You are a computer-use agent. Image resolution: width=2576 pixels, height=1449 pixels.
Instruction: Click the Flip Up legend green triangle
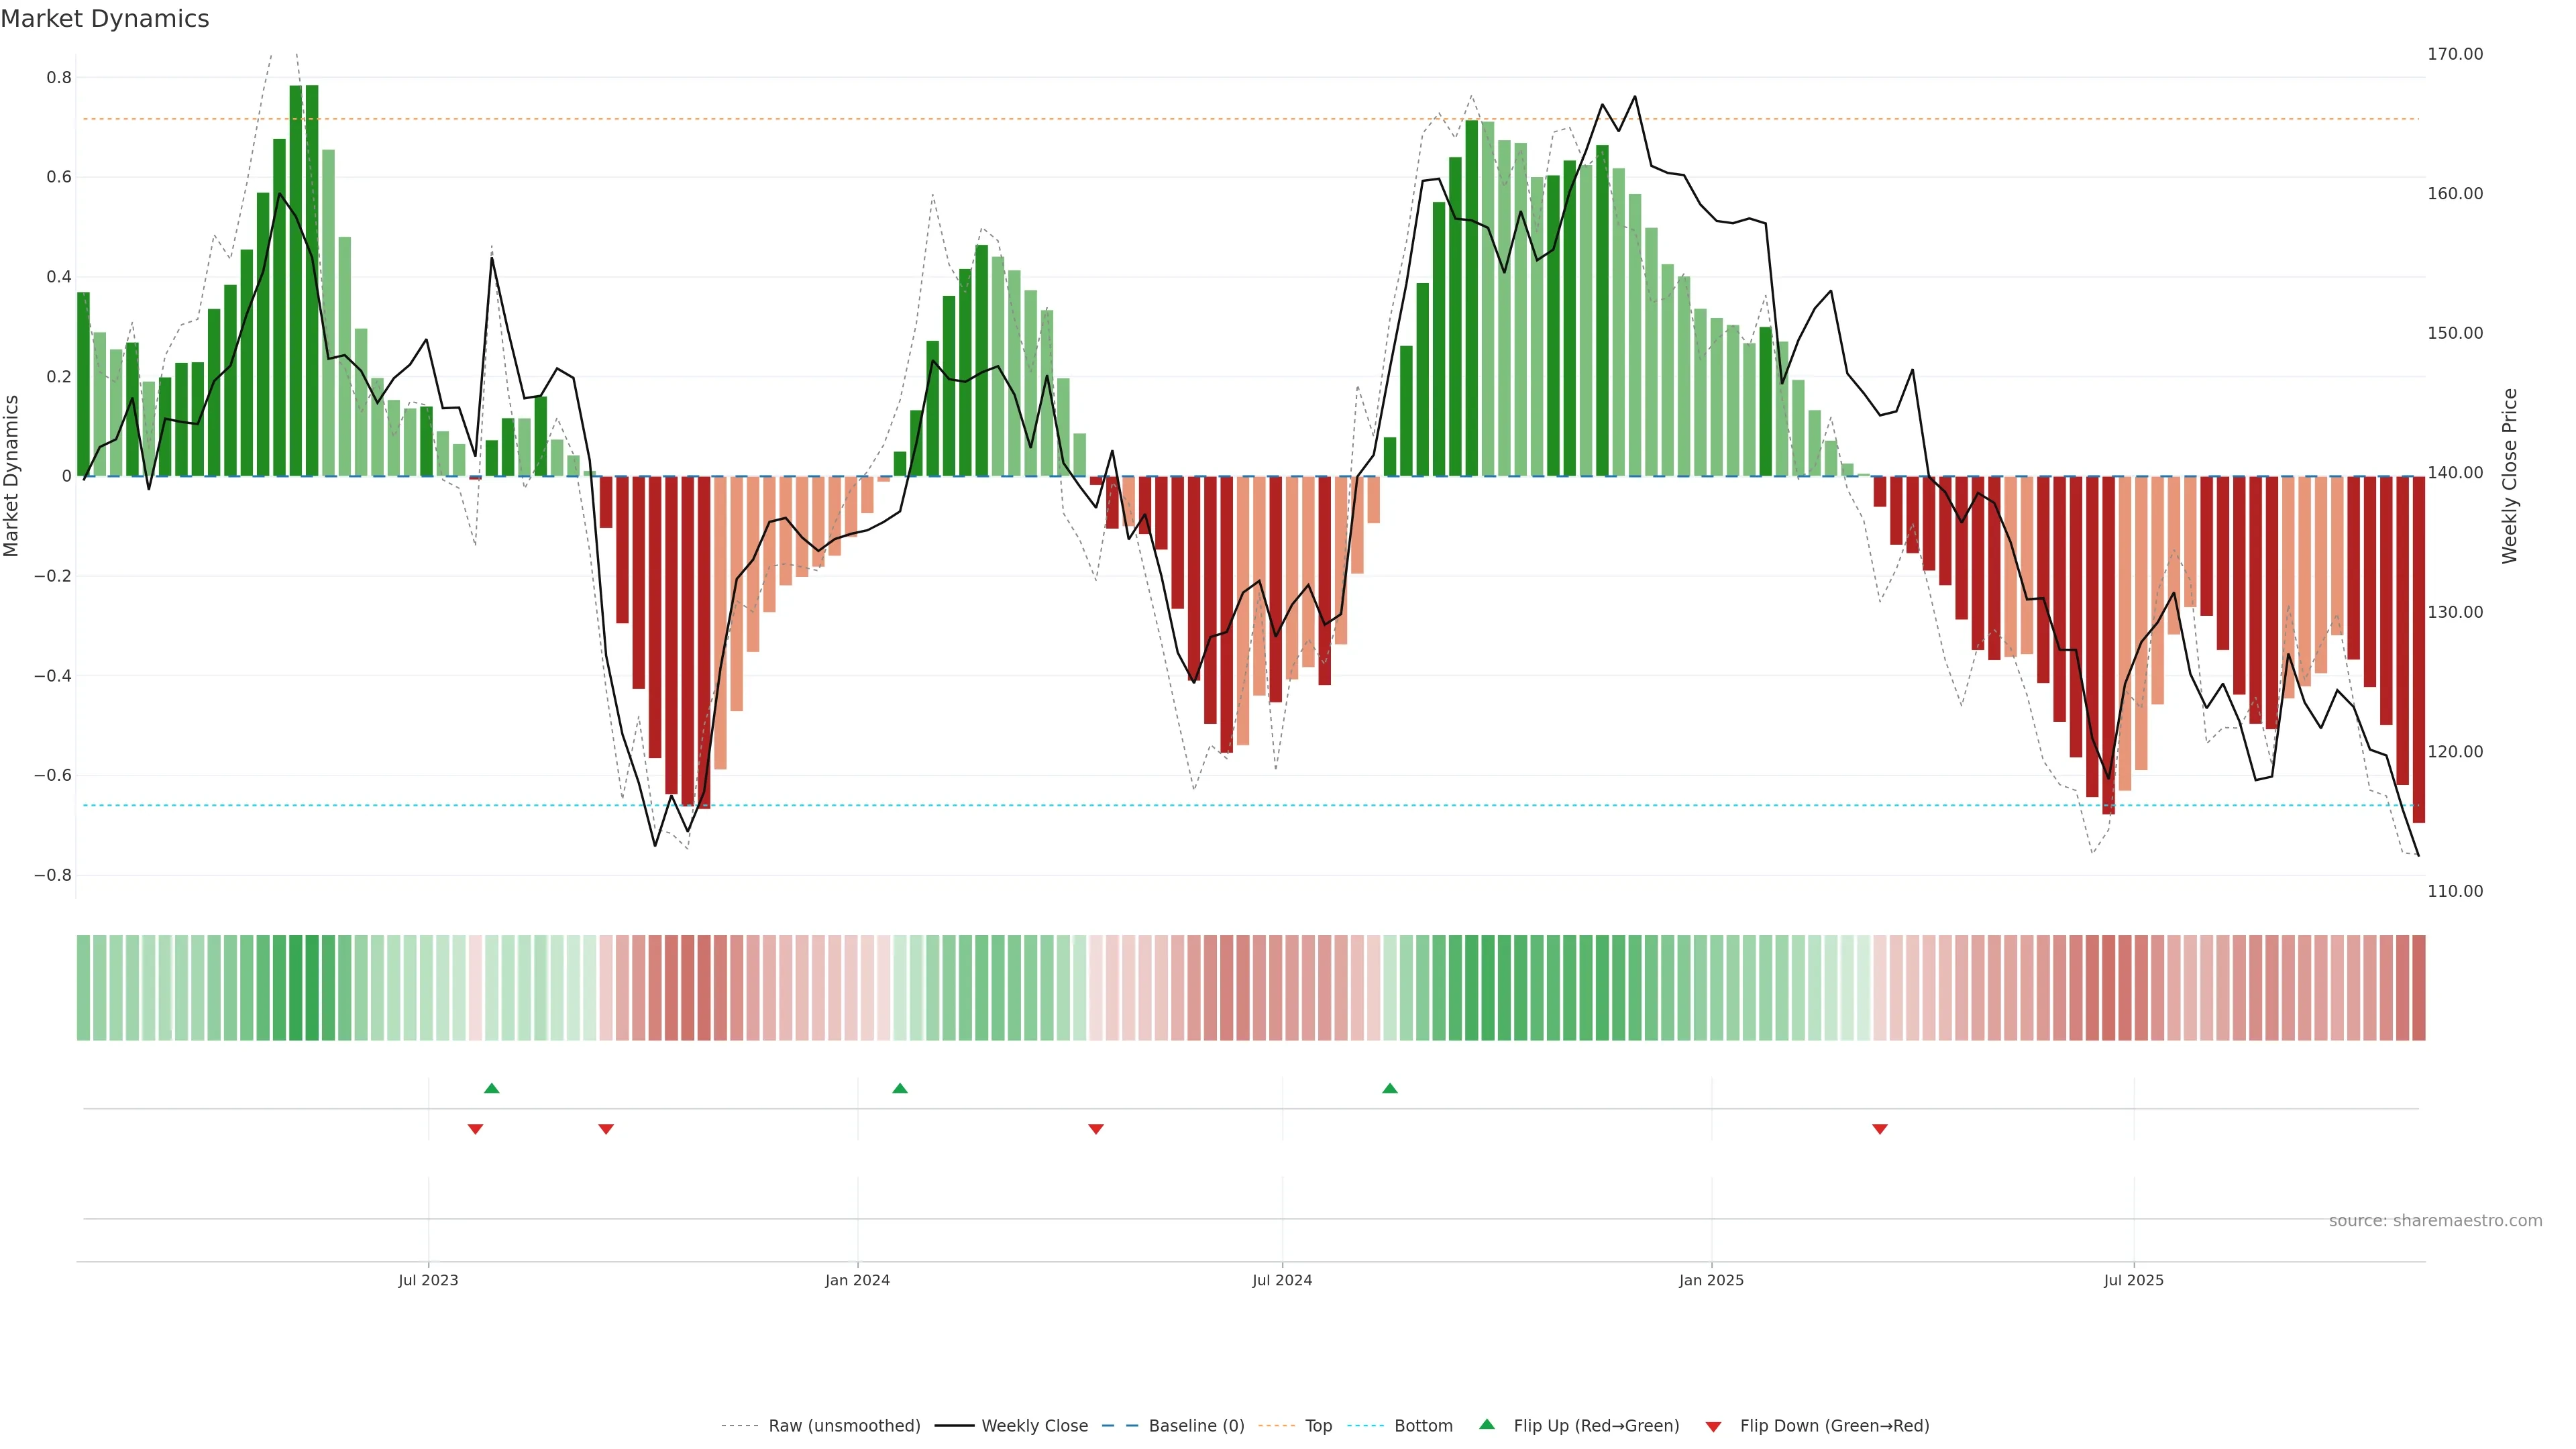pos(1487,1424)
